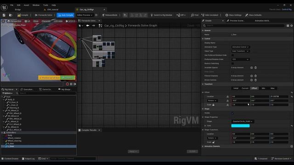Open the viewport Character menu
The image size is (294, 165).
[46, 21]
